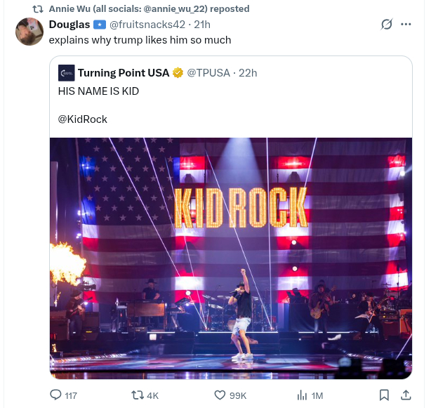Bookmark this post
This screenshot has height=408, width=431.
tap(384, 395)
